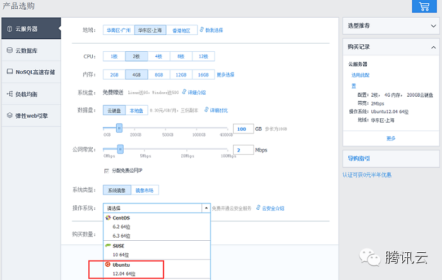Select 云硬盘 data disk type
The image size is (442, 280).
[114, 111]
